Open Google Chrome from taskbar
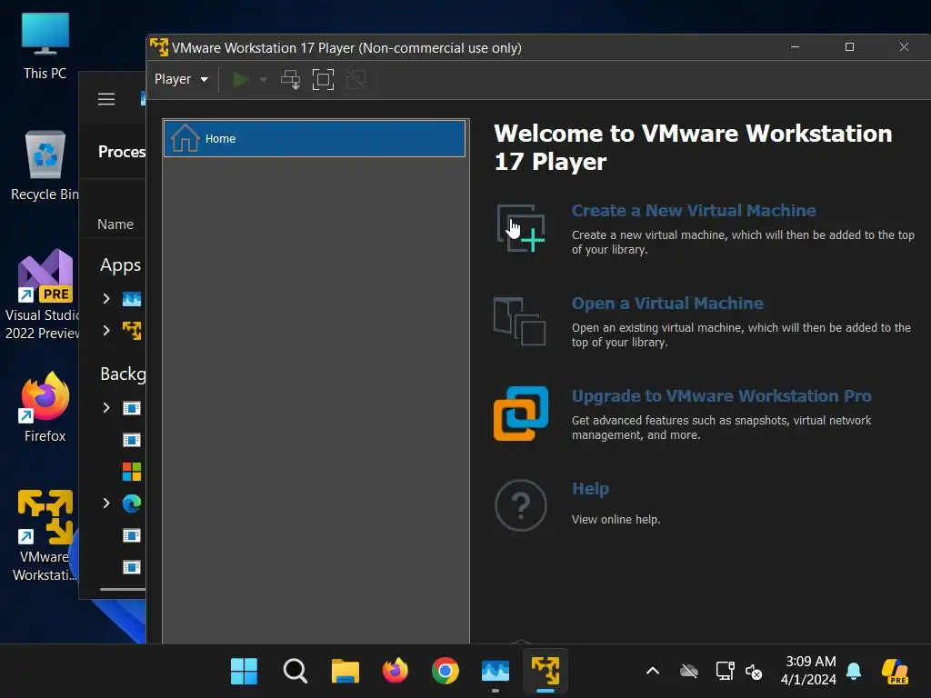Screen dimensions: 931x698 tap(445, 672)
